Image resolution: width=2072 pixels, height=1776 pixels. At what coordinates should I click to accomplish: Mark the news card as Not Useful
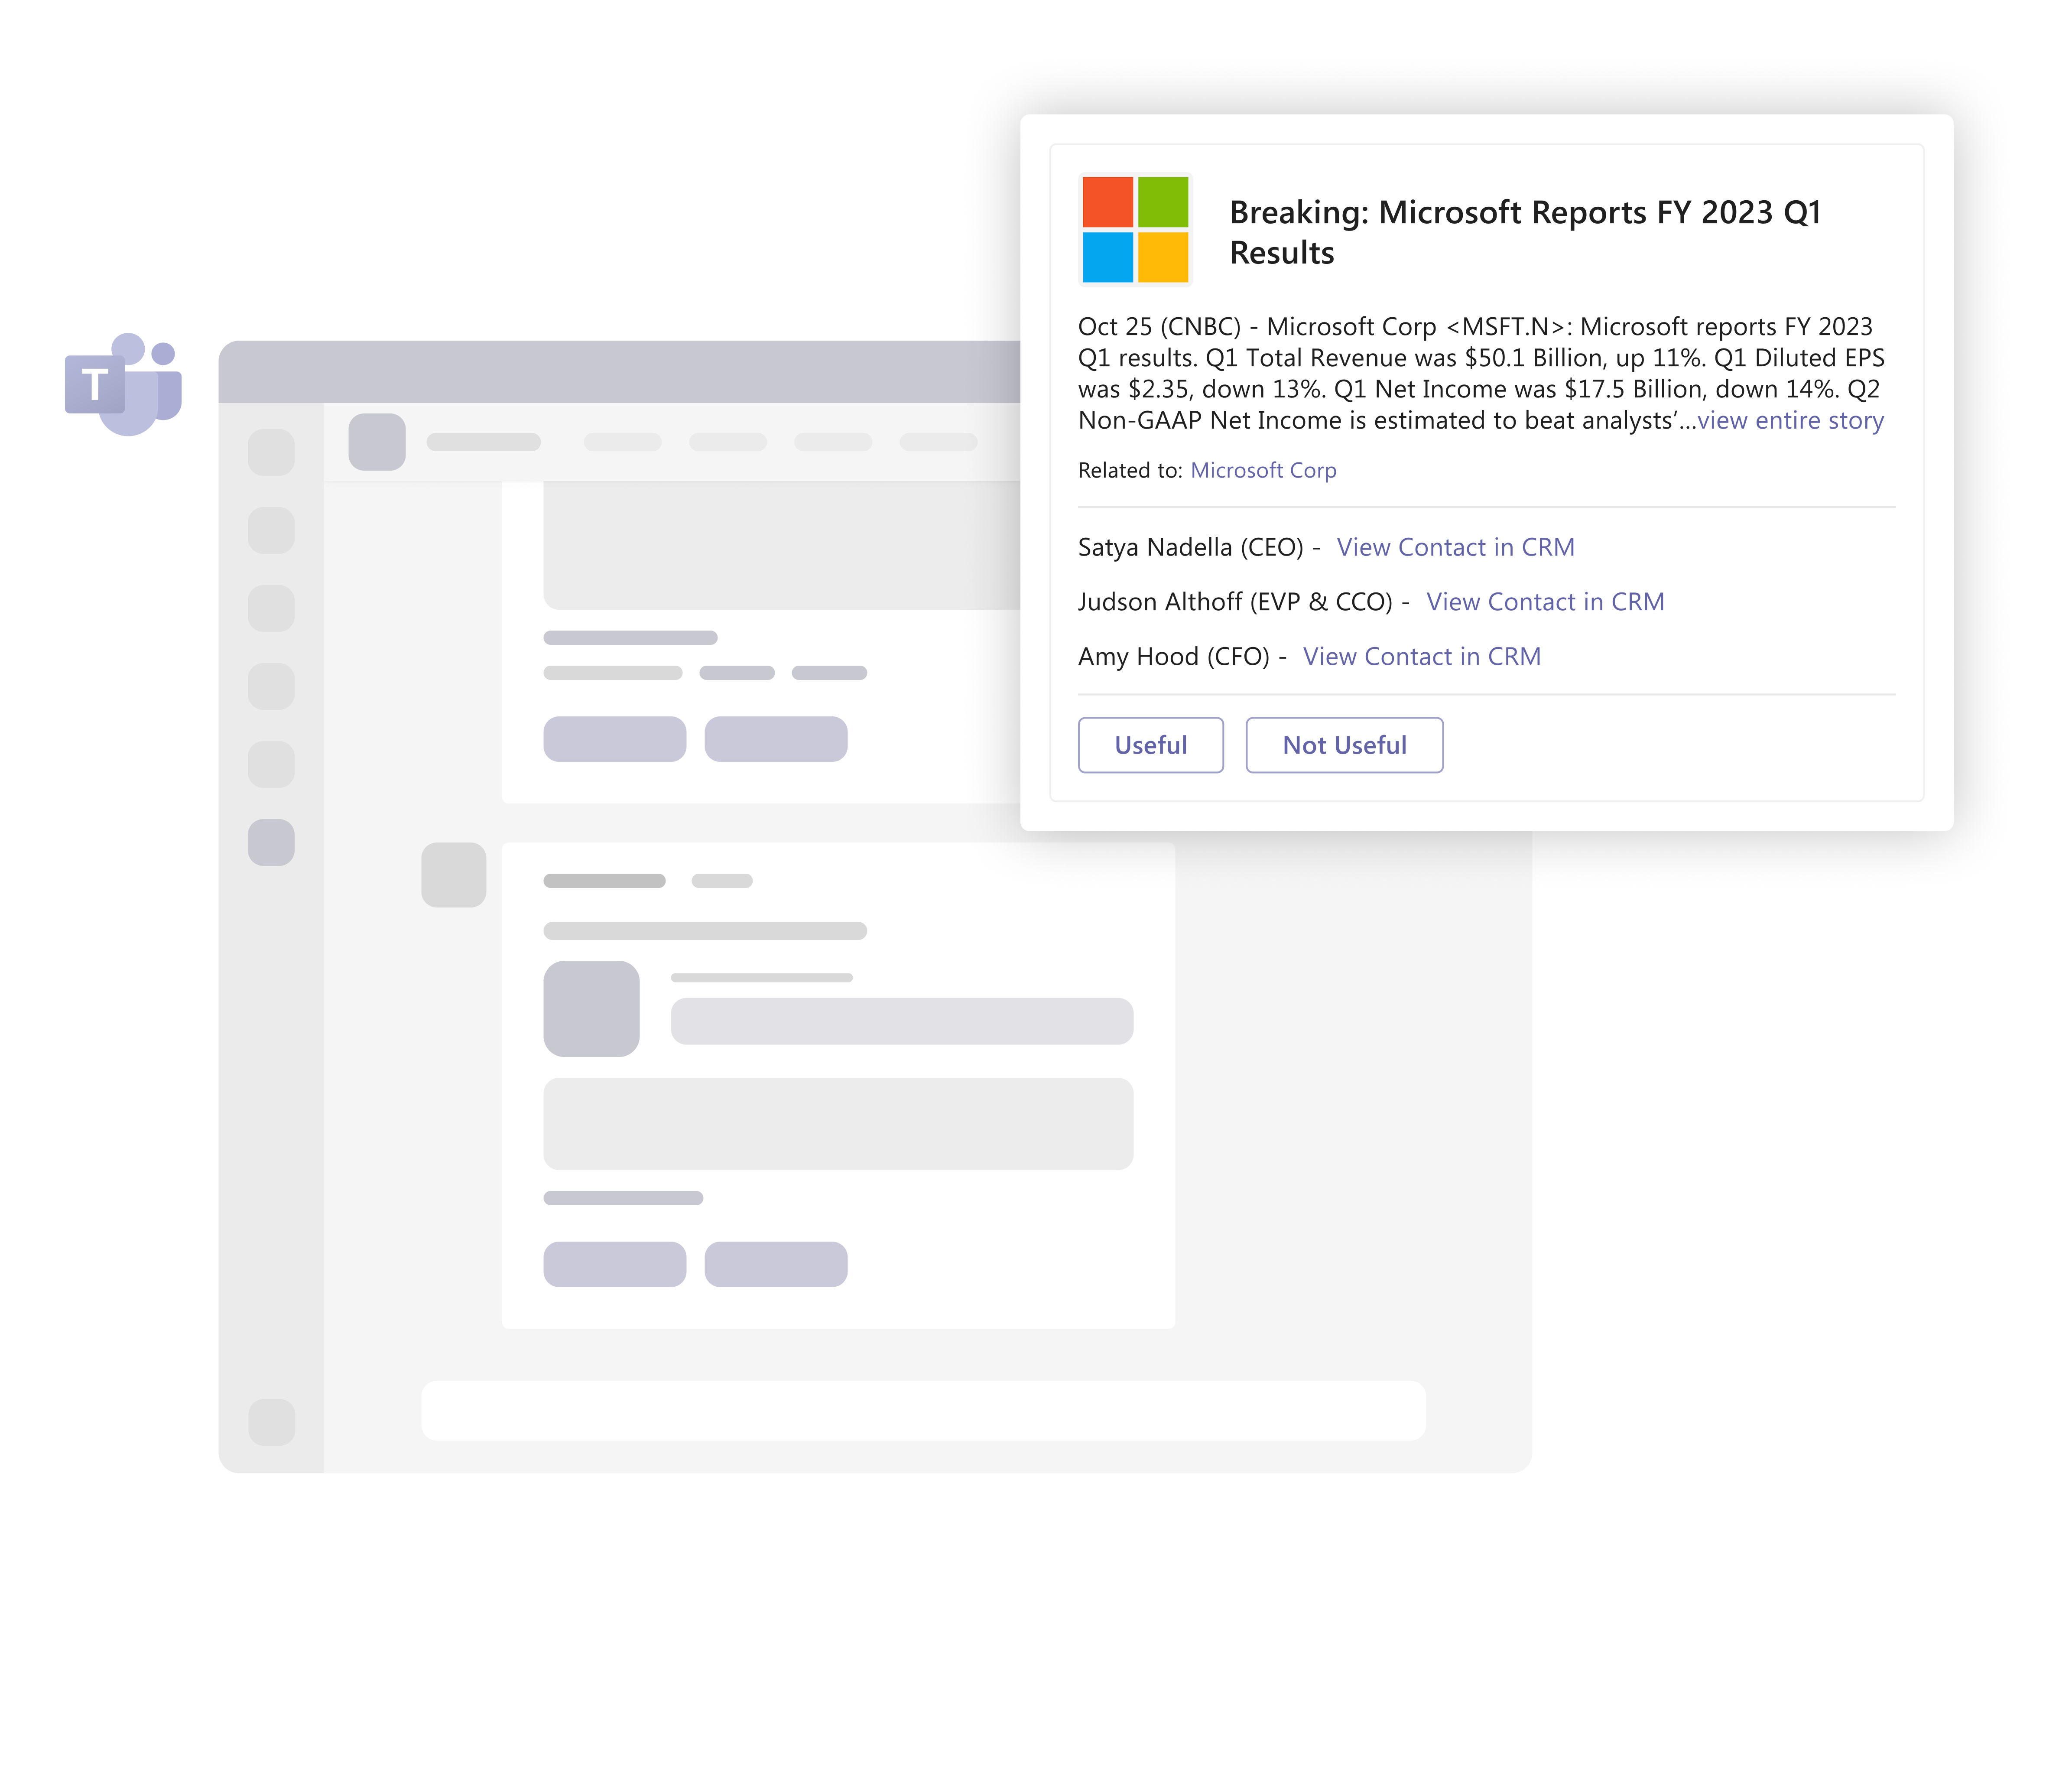1344,745
